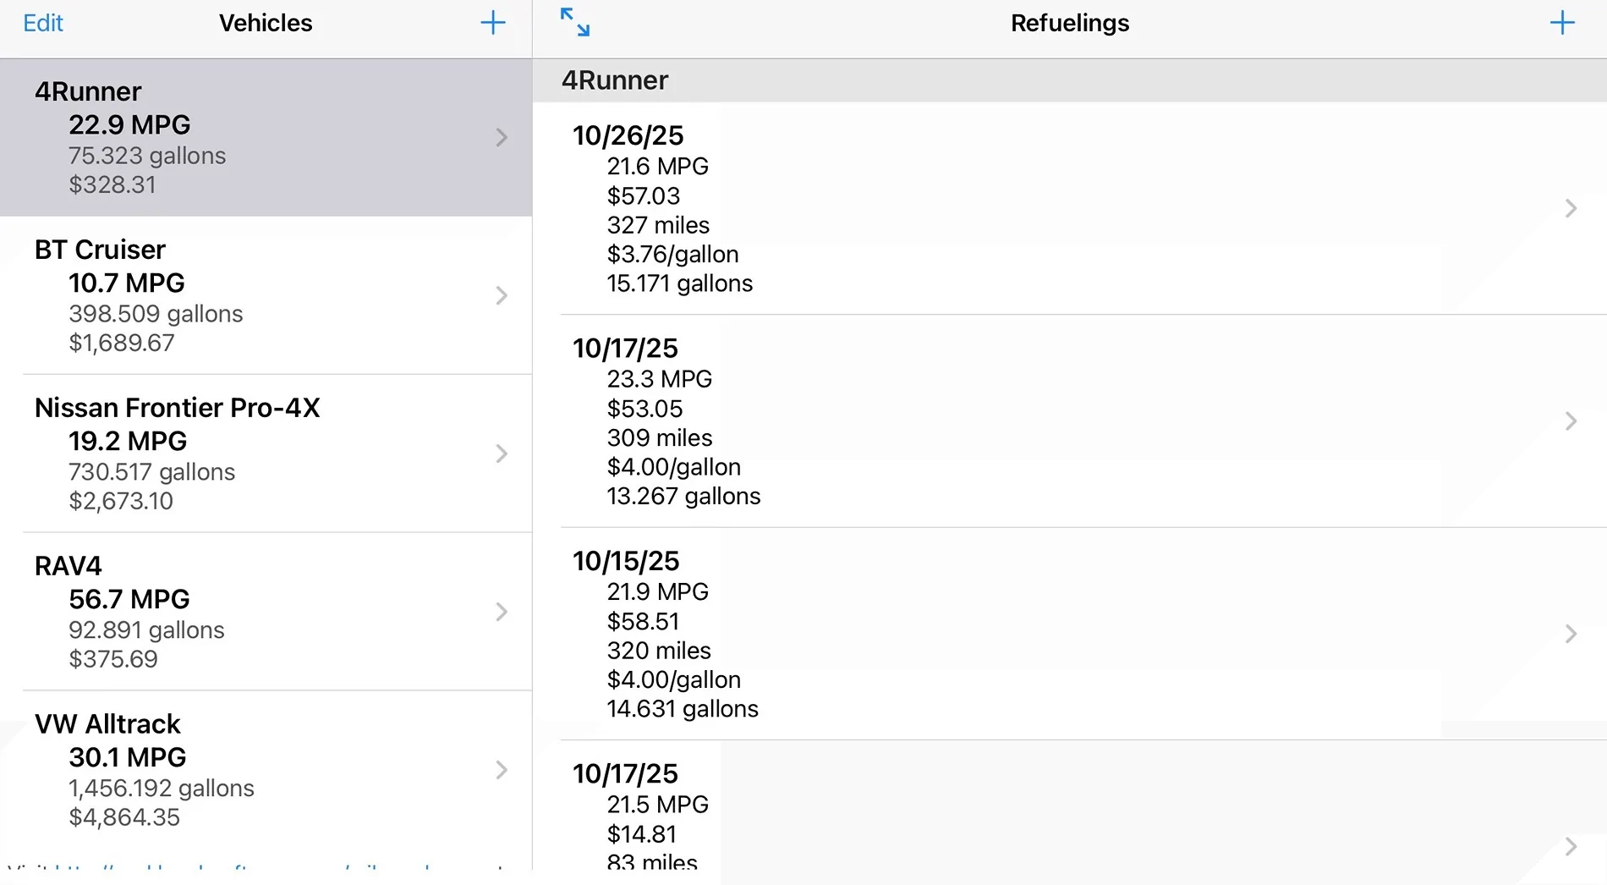The image size is (1607, 885).
Task: Open the $14.81 refueling entry
Action: tap(1015, 833)
